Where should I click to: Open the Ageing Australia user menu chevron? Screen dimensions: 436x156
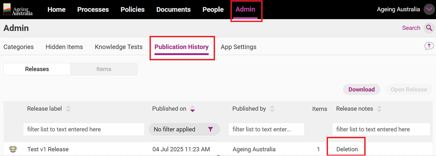click(x=429, y=9)
